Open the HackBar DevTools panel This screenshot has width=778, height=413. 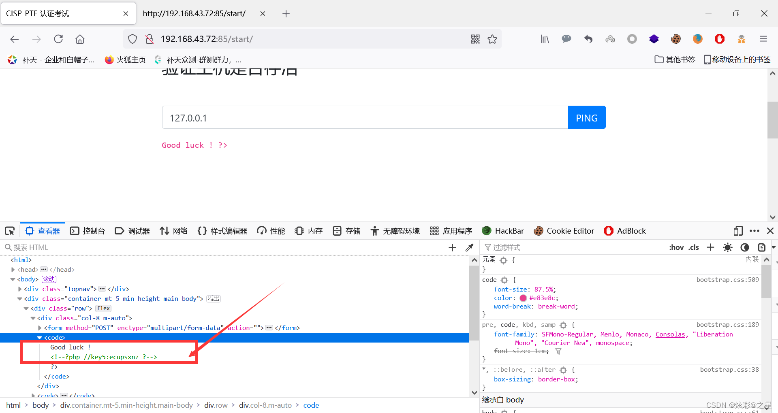[x=502, y=230]
